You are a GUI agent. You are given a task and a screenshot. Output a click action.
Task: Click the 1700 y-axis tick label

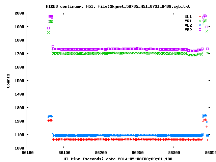point(19,54)
